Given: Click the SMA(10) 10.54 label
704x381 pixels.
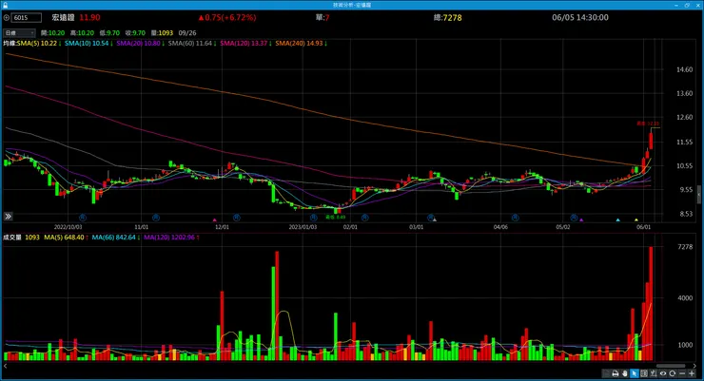Looking at the screenshot, I should pyautogui.click(x=87, y=44).
